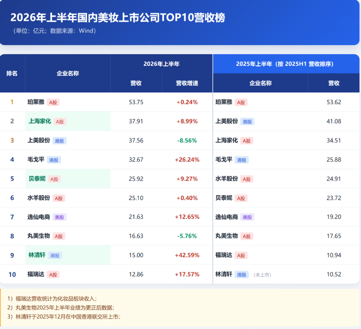Click the 美股 tag beside 逸仙电商 at rank 7

[59, 217]
